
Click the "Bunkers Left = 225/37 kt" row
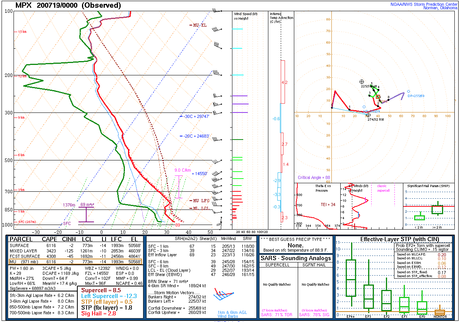[x=177, y=301]
